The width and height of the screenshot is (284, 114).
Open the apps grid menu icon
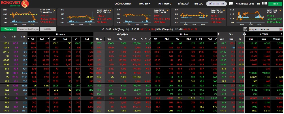click(x=264, y=4)
